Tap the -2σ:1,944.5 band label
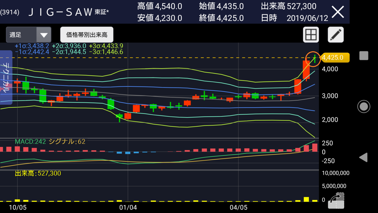The width and height of the screenshot is (378, 213). (x=69, y=52)
